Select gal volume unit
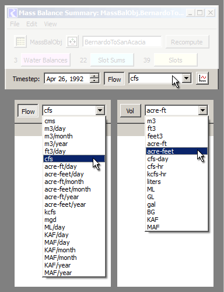Image resolution: width=224 pixels, height=292 pixels. pyautogui.click(x=177, y=204)
